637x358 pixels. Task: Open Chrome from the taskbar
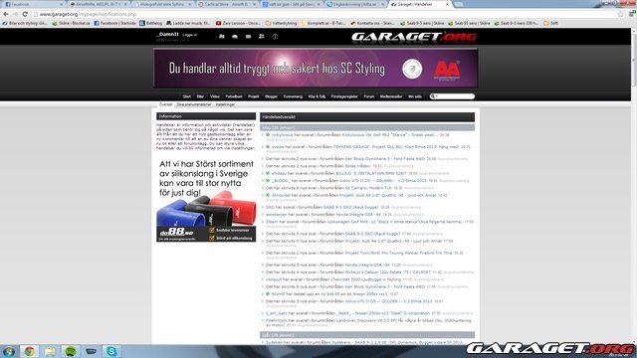coord(29,351)
